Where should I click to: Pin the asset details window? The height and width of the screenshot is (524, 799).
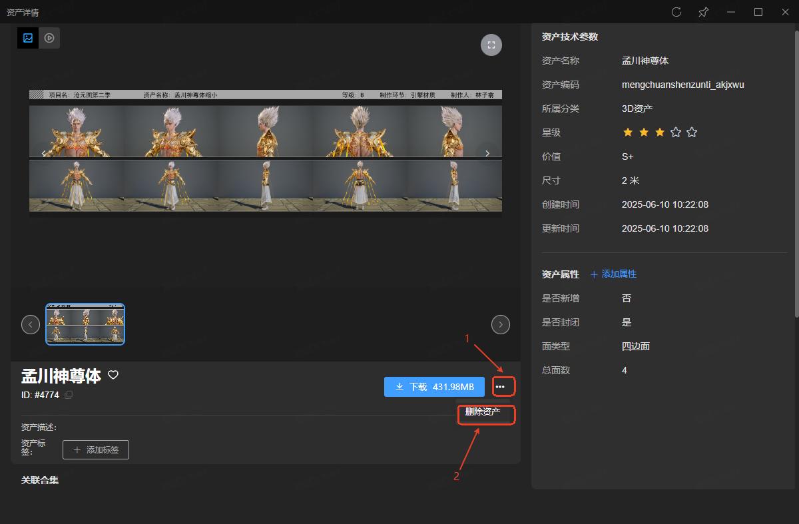click(x=703, y=12)
